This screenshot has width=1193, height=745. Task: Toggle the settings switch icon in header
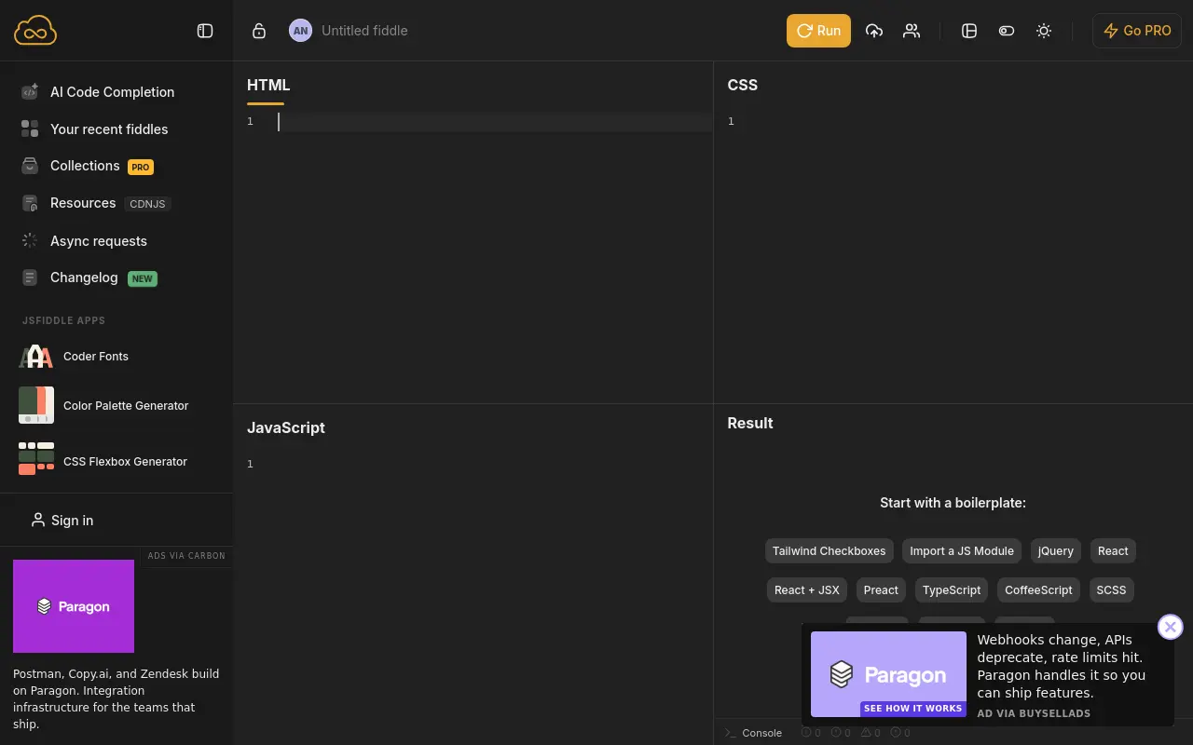[1007, 31]
